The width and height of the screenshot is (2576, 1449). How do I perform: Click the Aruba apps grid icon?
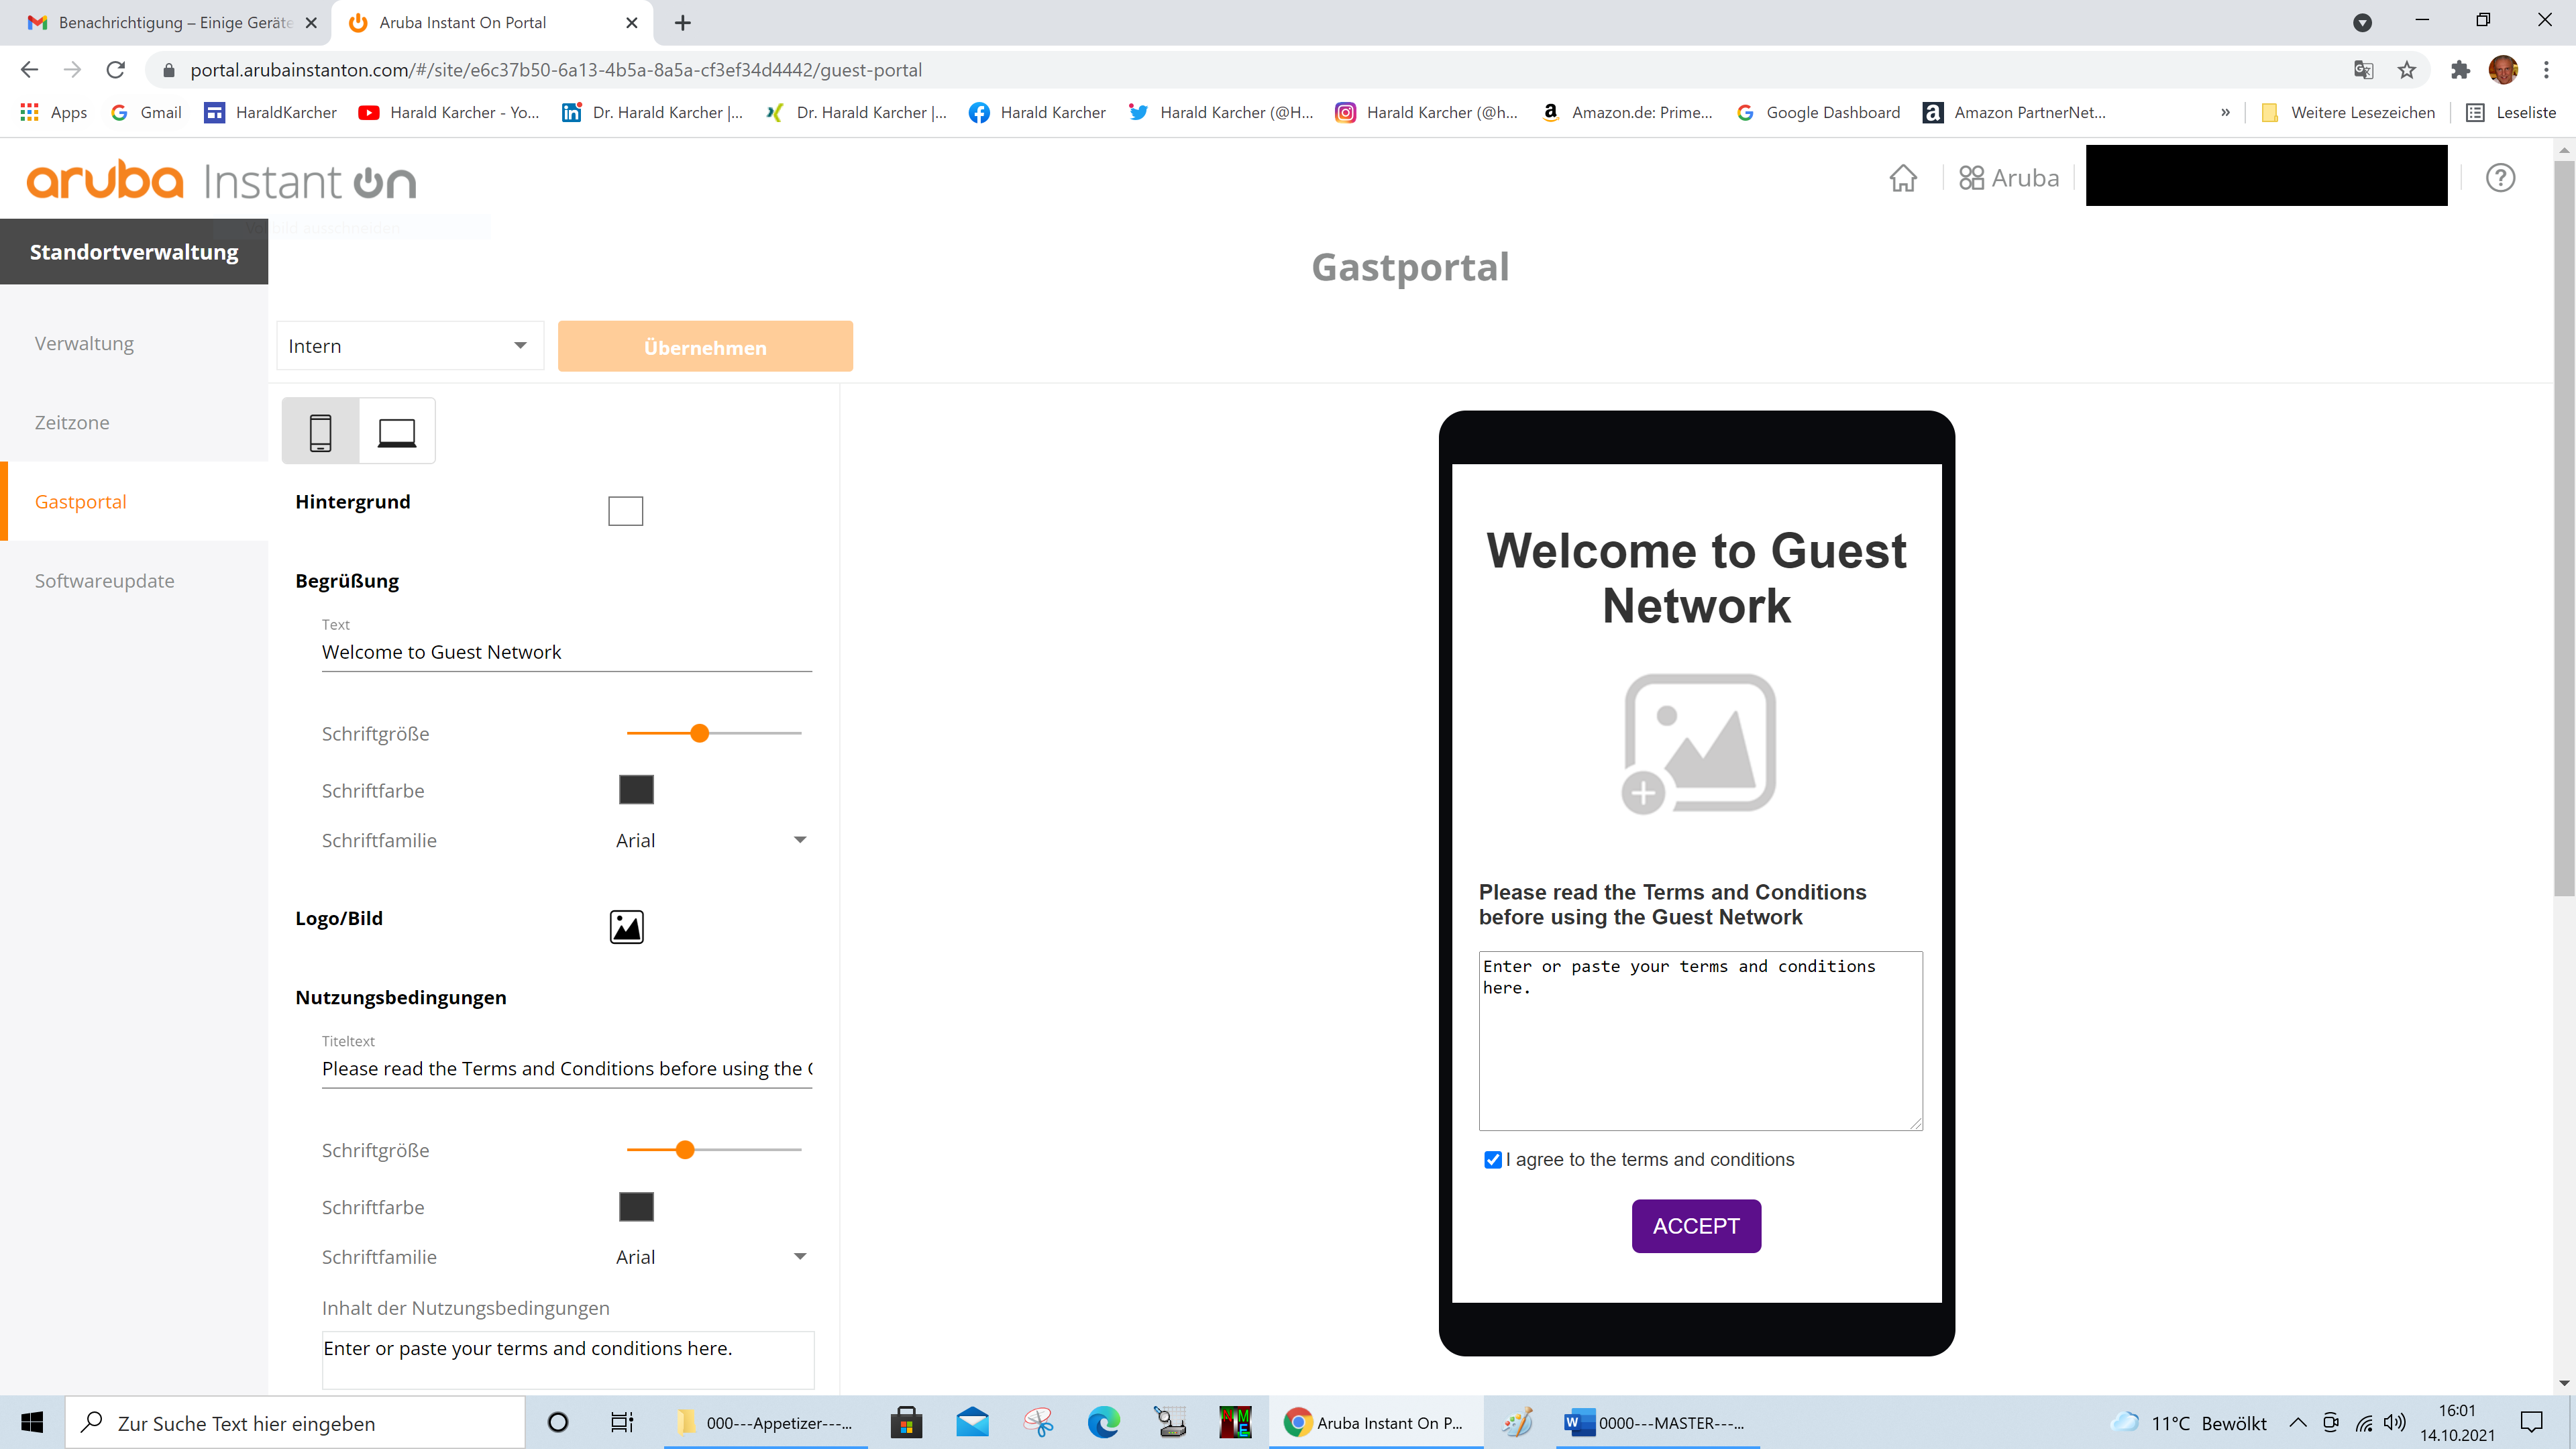coord(1971,178)
